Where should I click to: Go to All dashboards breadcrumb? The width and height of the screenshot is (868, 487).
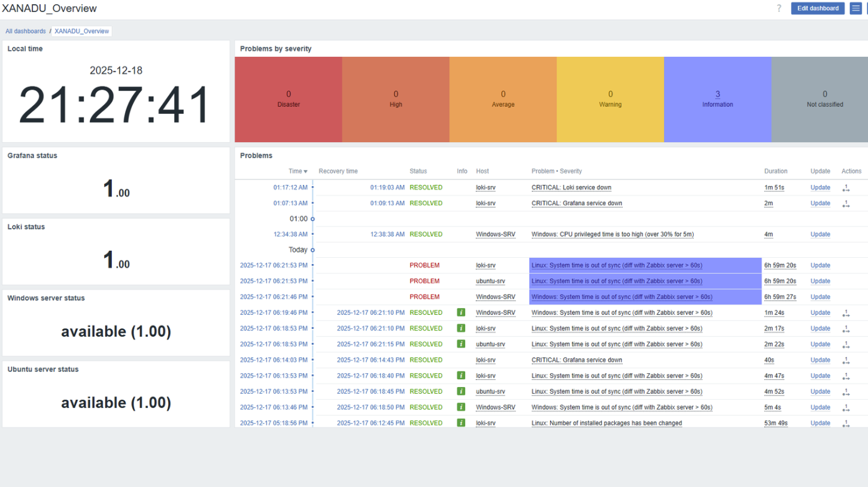pyautogui.click(x=26, y=31)
